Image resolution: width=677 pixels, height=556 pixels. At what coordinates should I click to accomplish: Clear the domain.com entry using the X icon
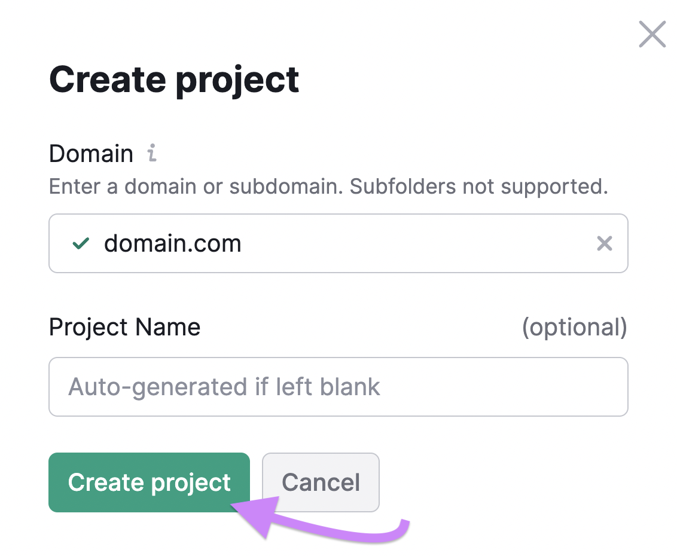click(x=605, y=243)
